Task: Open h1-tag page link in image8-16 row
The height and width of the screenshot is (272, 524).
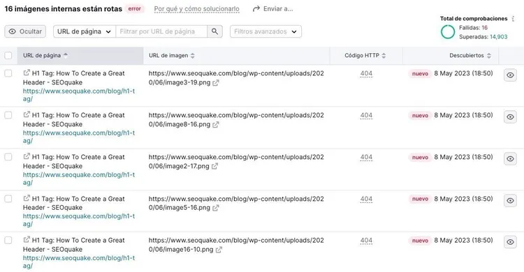Action: click(x=79, y=137)
